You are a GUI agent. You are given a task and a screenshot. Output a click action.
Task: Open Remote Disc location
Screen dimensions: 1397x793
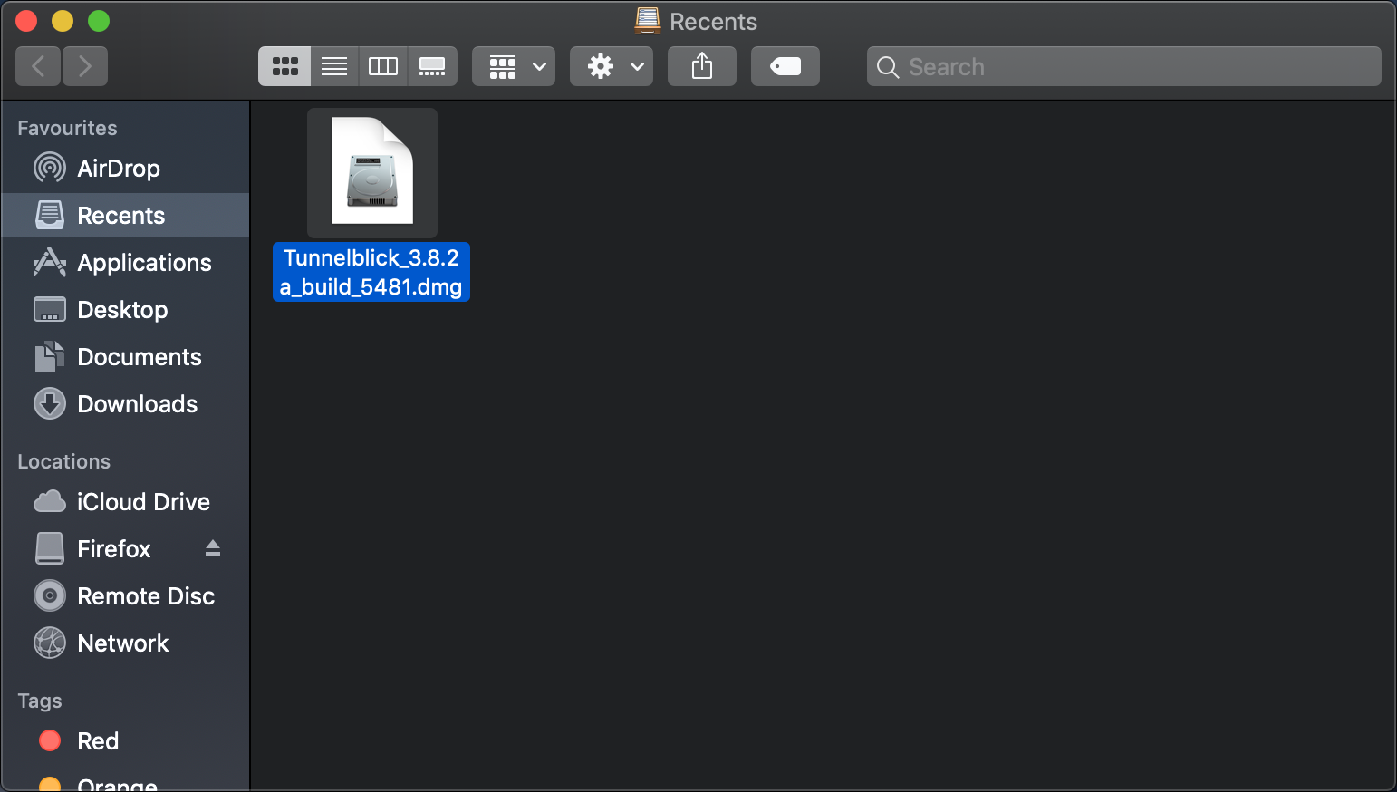coord(125,596)
